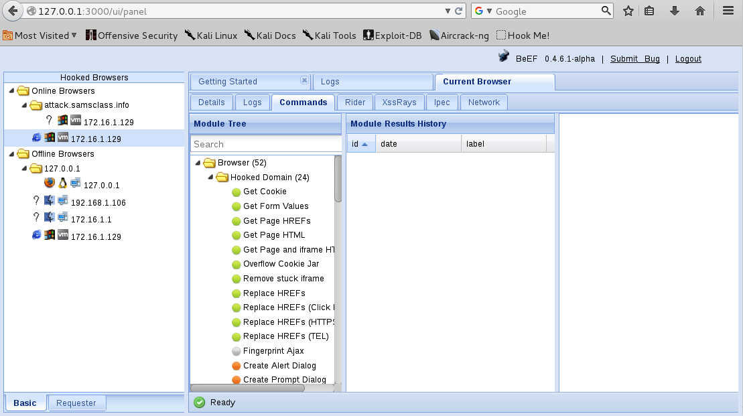Open the Offensive Security bookmark

click(132, 36)
